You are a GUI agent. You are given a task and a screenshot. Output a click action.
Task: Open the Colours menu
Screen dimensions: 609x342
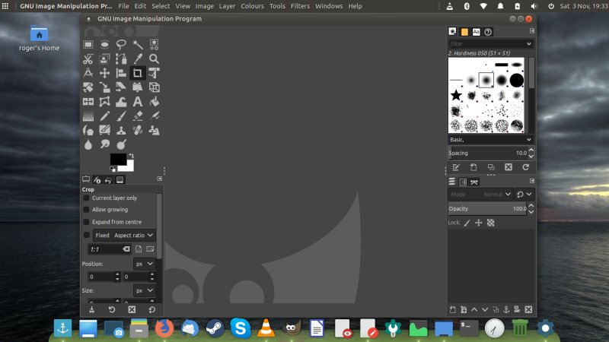pos(252,6)
